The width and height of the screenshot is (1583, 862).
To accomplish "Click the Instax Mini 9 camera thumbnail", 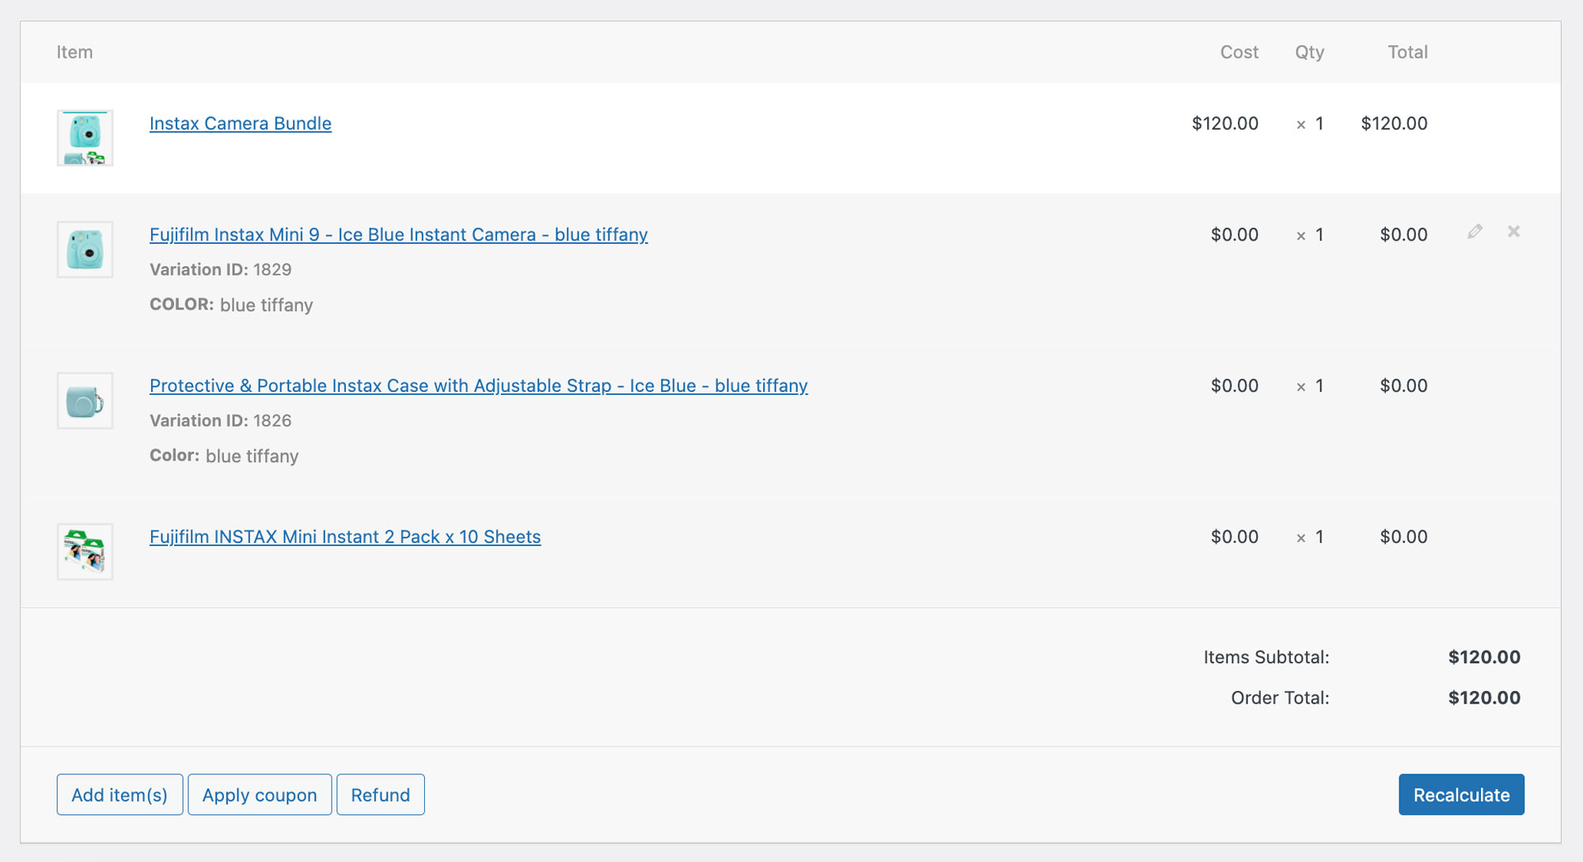I will 85,249.
